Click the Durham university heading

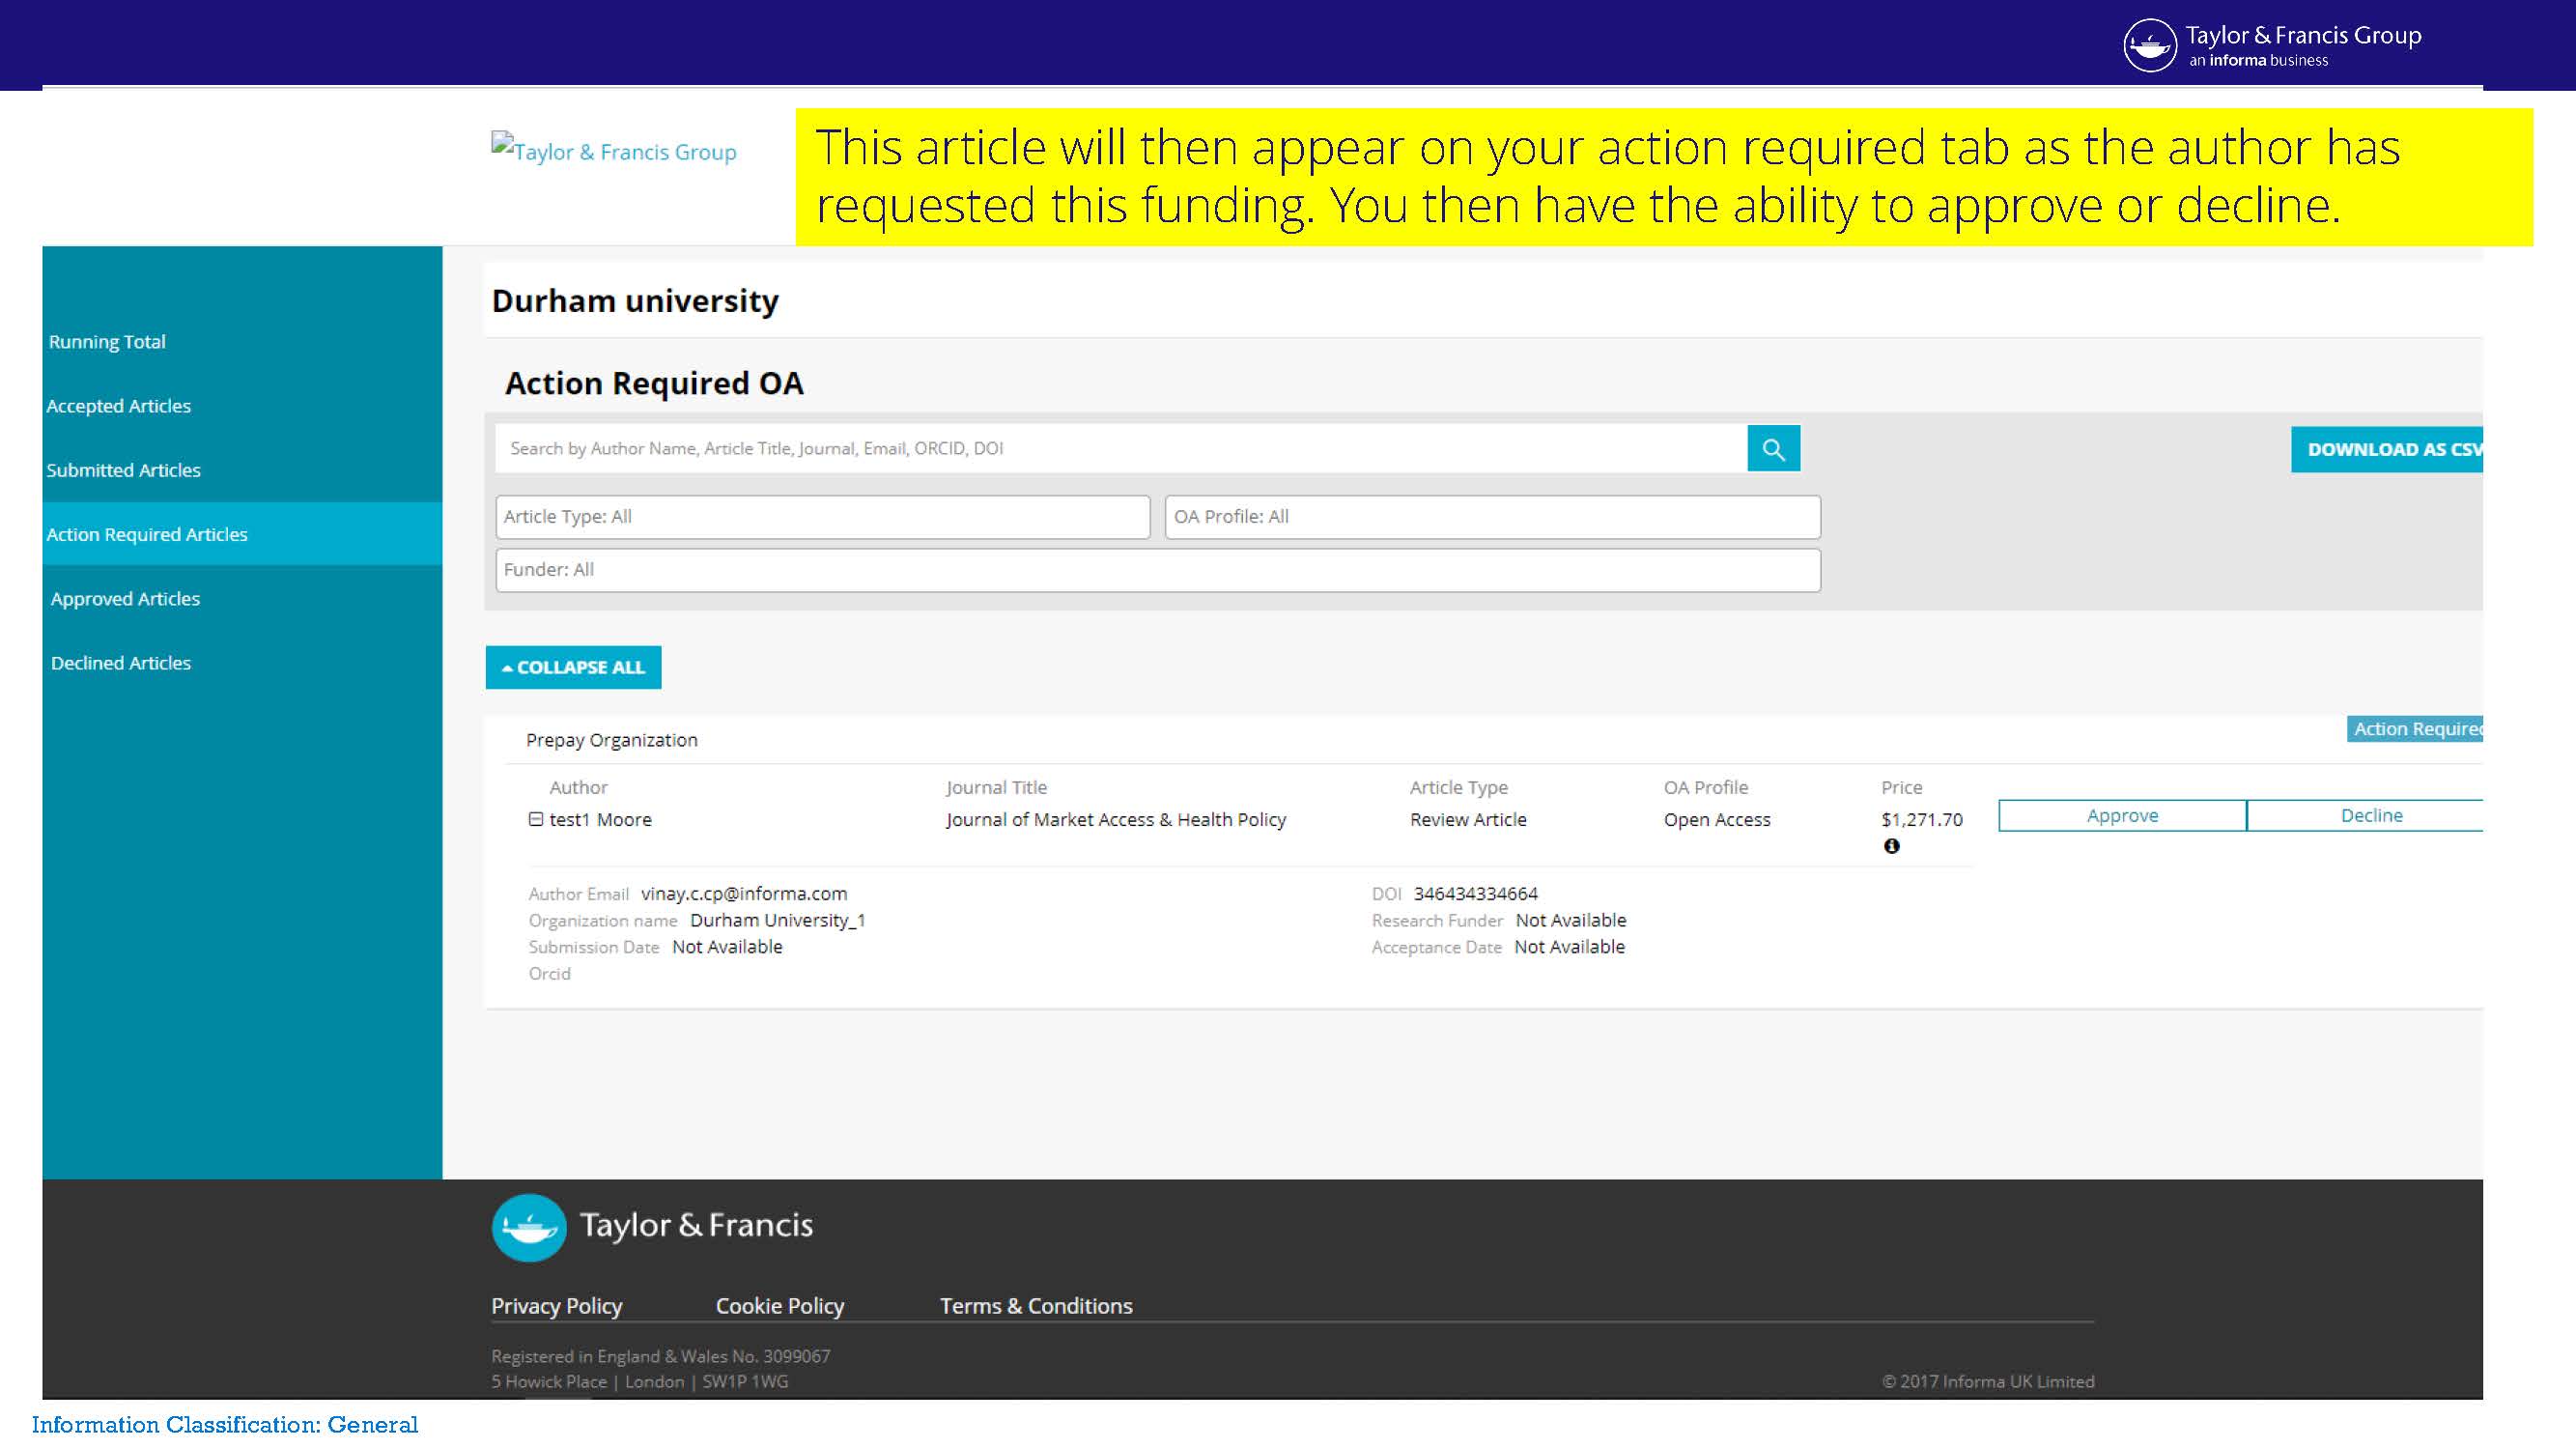[x=635, y=301]
